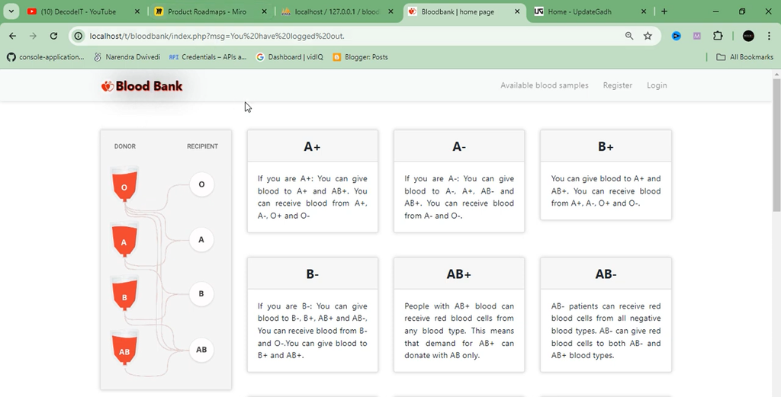781x397 pixels.
Task: Bookmark this page with star
Action: pos(648,36)
